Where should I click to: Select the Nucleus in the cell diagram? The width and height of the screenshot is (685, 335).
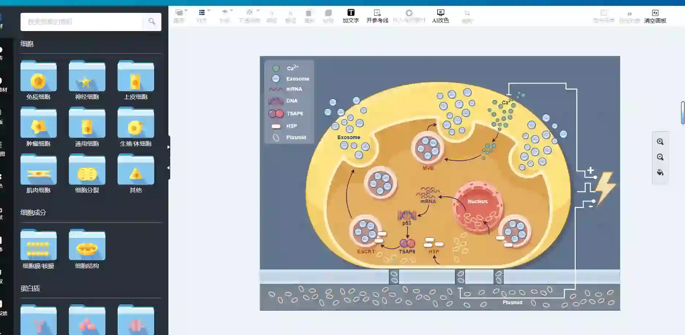click(x=477, y=206)
